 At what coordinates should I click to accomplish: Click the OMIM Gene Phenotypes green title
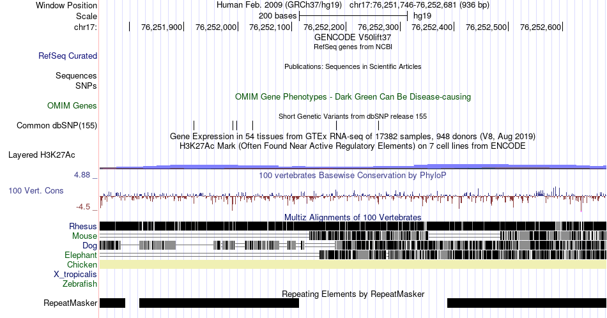coord(353,96)
